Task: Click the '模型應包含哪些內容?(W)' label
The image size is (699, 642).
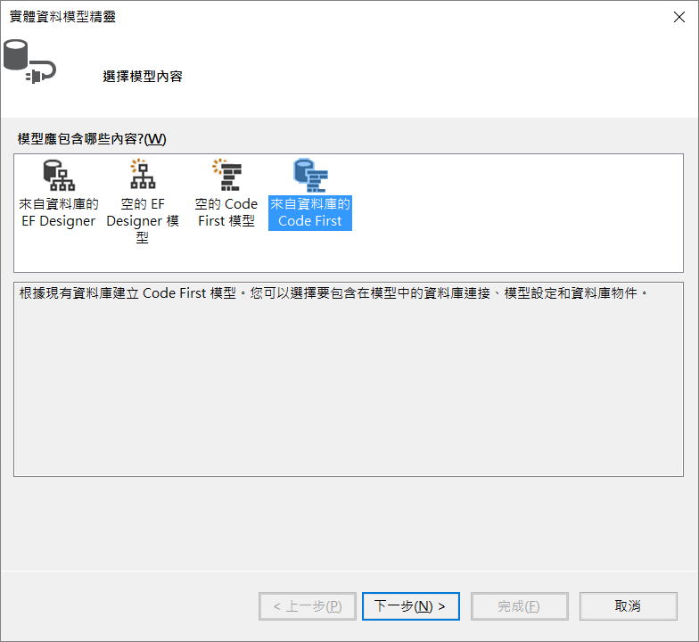Action: coord(92,139)
